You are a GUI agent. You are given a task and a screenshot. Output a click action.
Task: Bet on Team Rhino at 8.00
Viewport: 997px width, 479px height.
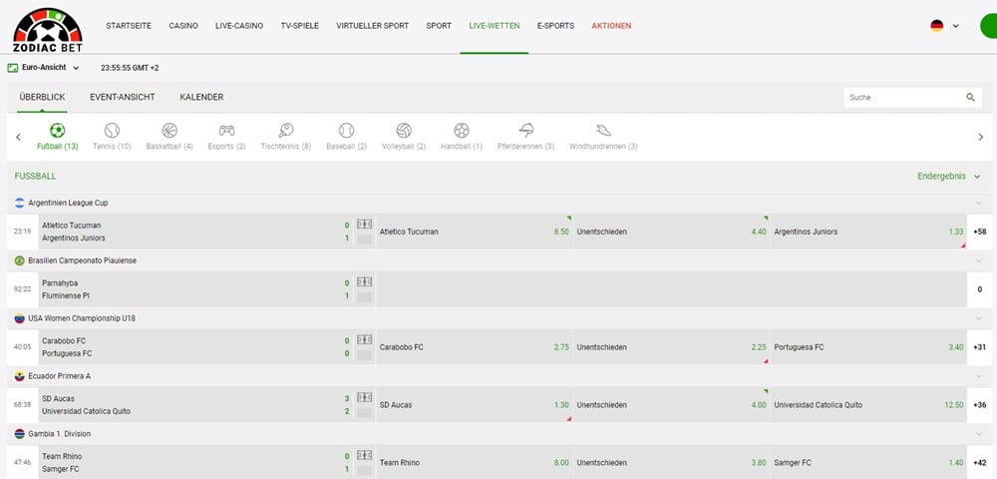[x=474, y=462]
